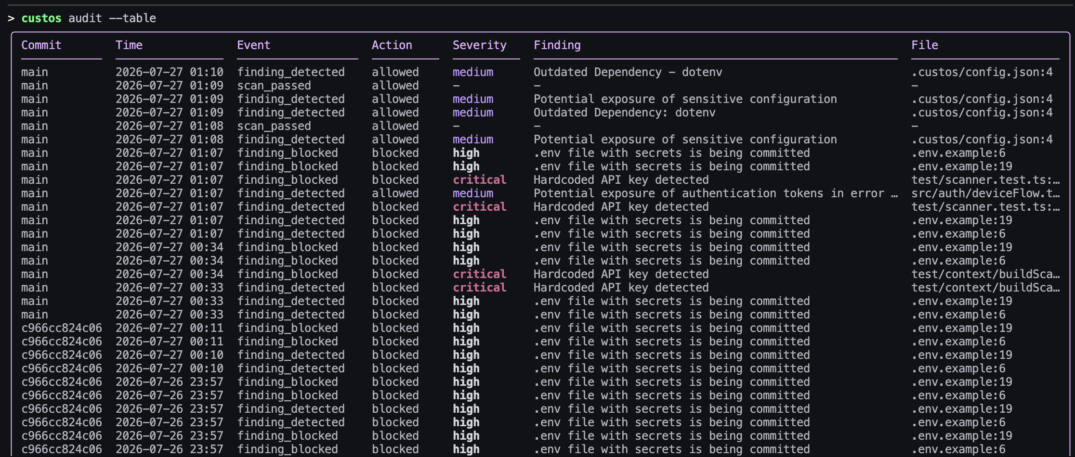Viewport: 1075px width, 457px height.
Task: Select finding 'Outdated Dependency: dotenv' with colon
Action: 625,113
